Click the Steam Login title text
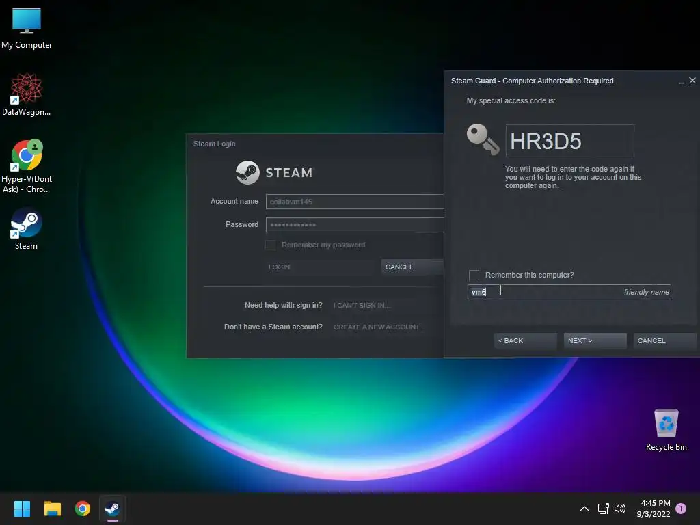The width and height of the screenshot is (700, 525). click(214, 144)
